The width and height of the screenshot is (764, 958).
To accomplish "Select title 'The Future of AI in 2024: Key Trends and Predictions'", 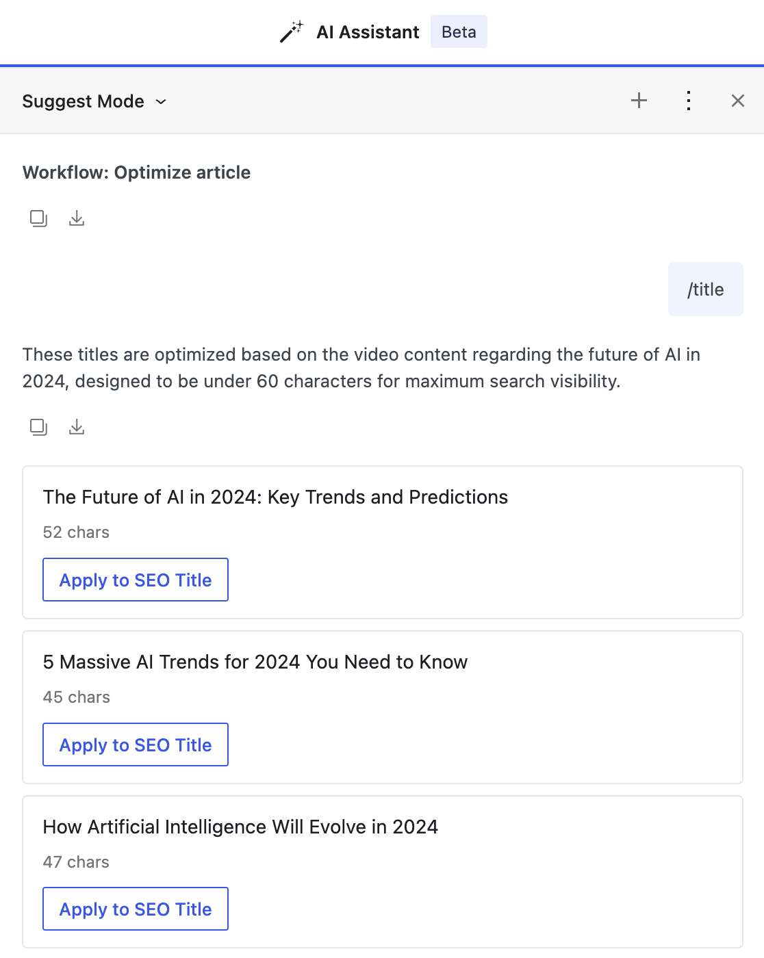I will pos(275,497).
